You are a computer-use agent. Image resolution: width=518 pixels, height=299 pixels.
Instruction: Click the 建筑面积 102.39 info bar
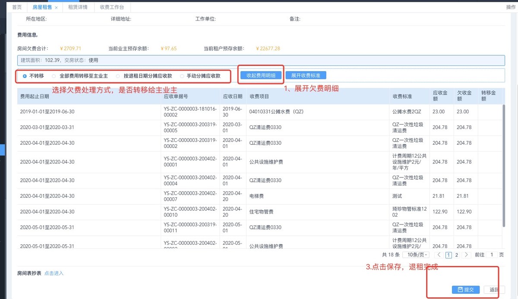point(261,60)
